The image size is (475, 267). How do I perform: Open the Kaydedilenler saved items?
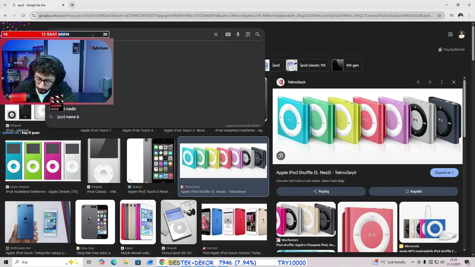coord(451,50)
